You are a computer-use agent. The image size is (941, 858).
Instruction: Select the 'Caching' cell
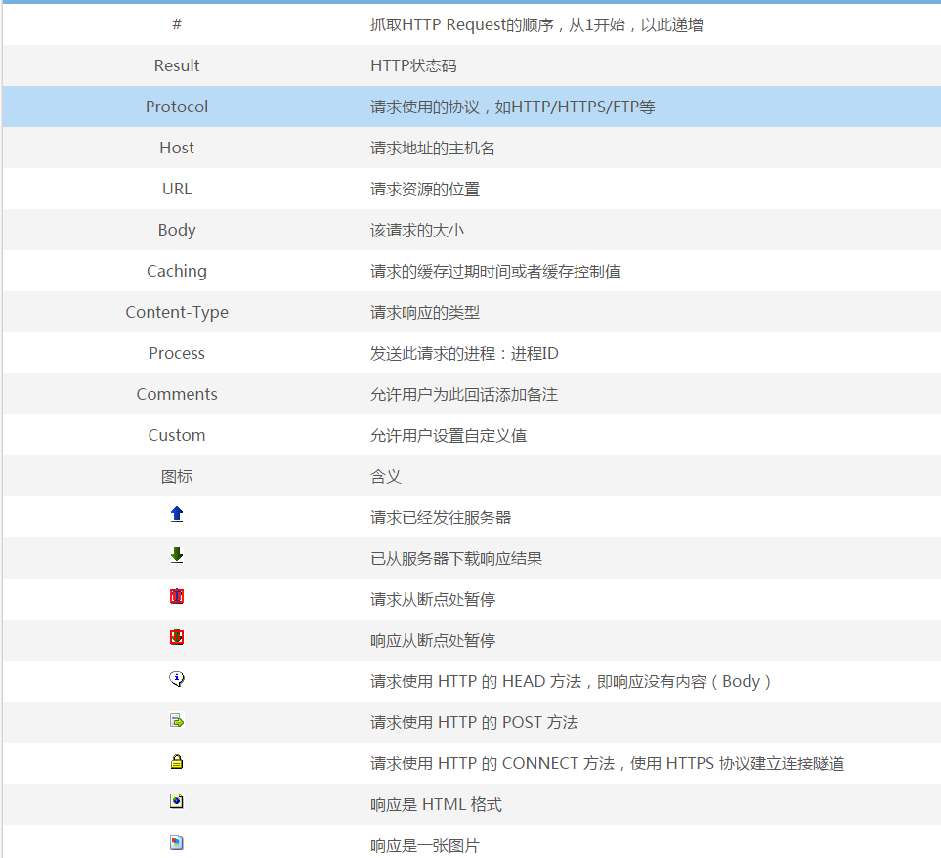[x=177, y=272]
